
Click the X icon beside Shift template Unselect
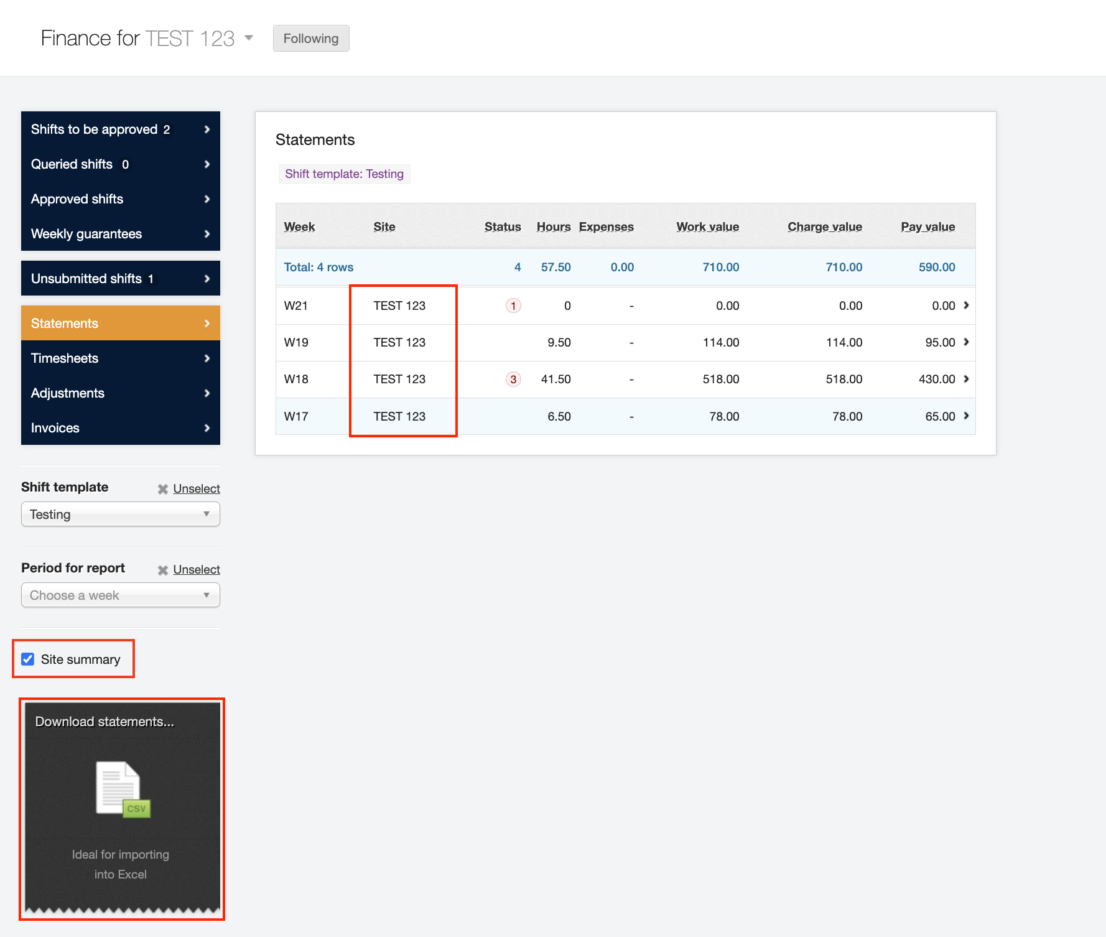click(x=163, y=489)
